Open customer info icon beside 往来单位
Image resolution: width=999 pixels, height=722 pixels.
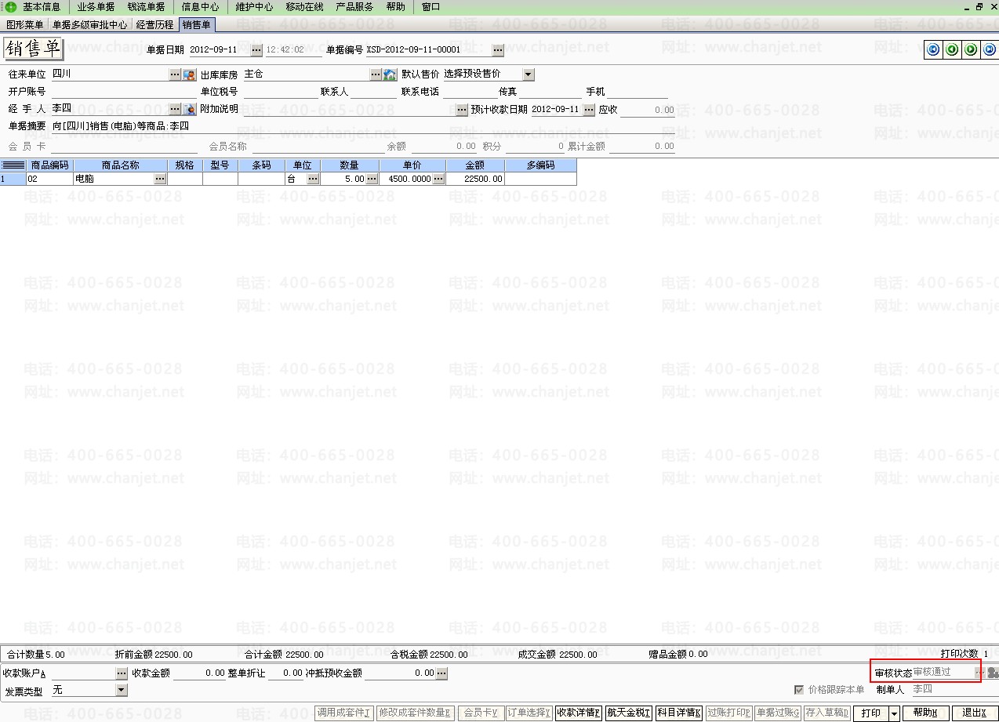[x=189, y=74]
